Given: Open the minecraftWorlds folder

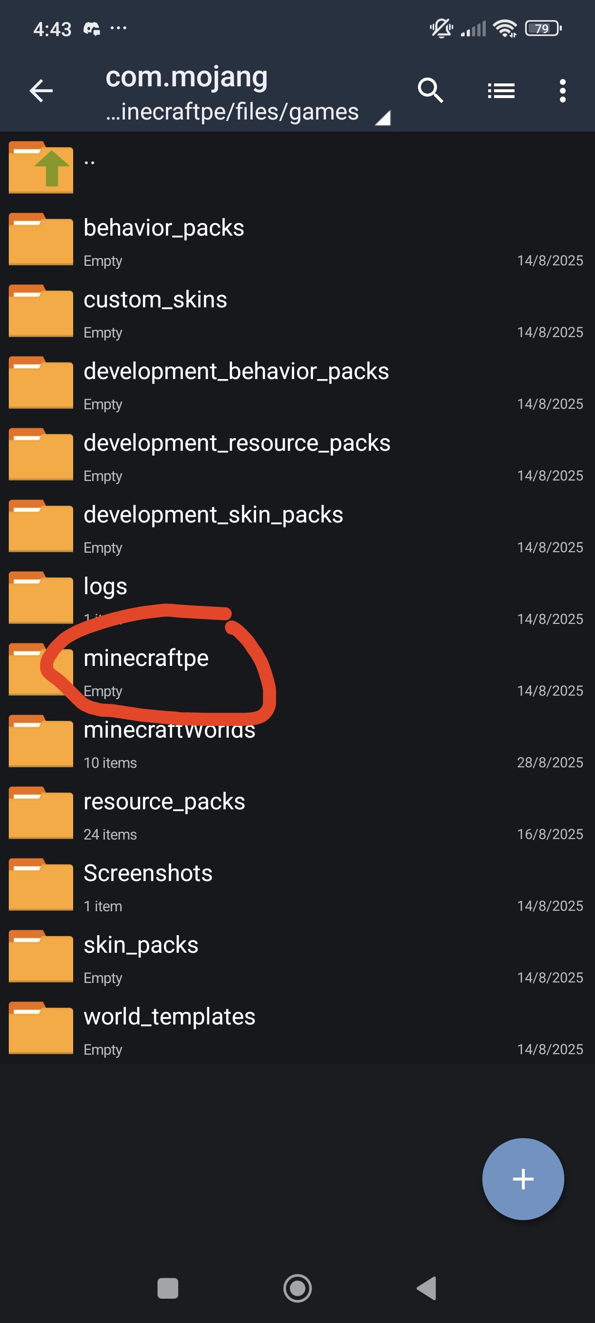Looking at the screenshot, I should tap(297, 742).
